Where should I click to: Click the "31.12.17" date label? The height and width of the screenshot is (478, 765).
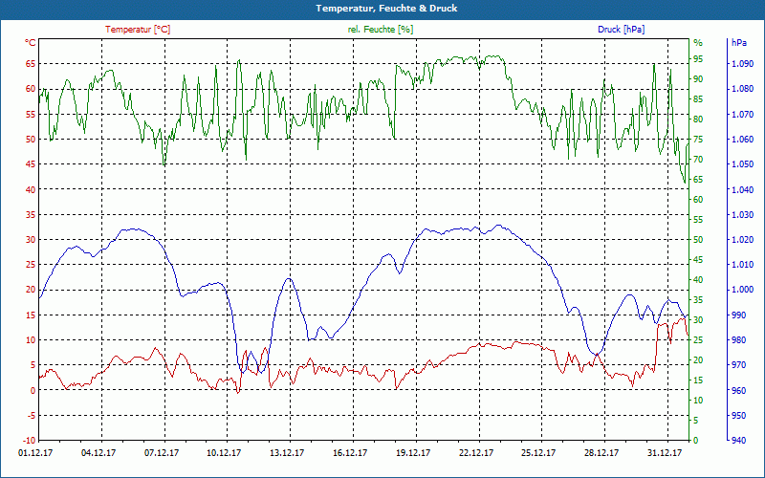665,453
